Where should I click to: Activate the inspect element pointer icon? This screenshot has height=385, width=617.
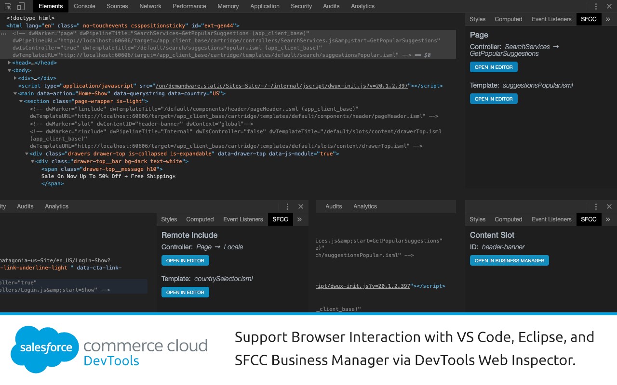pos(9,6)
